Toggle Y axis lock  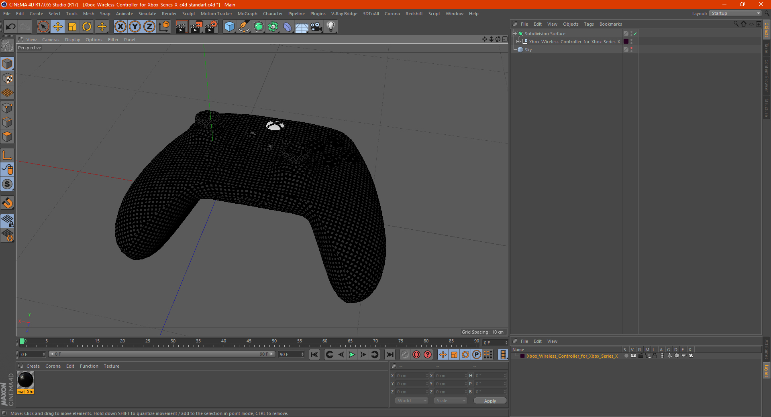tap(135, 27)
